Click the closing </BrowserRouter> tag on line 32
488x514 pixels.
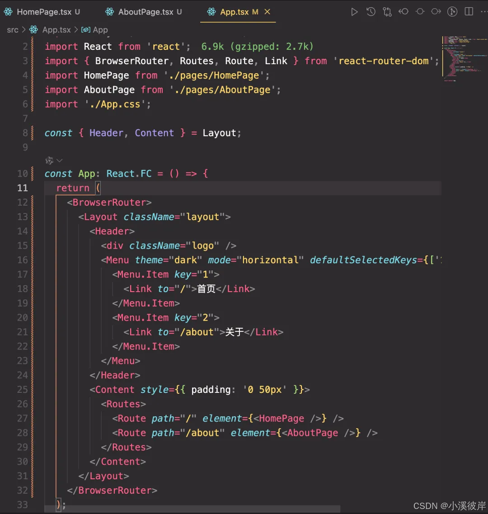[112, 490]
